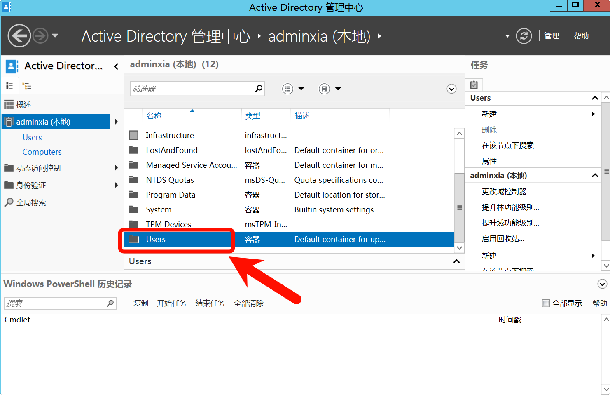
Task: Collapse the Users task section
Action: pyautogui.click(x=594, y=98)
